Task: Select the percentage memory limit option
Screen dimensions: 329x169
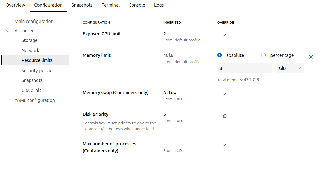Action: point(263,55)
